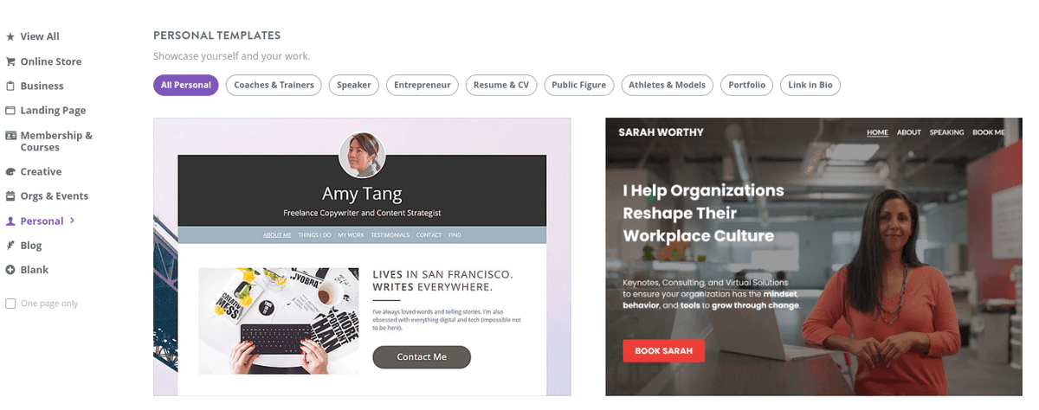Click "Showcase yourself and your work." text
Image resolution: width=1039 pixels, height=410 pixels.
pos(231,56)
